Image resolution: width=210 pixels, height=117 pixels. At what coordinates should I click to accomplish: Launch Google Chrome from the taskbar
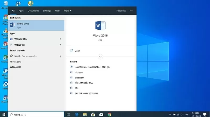pyautogui.click(x=109, y=115)
